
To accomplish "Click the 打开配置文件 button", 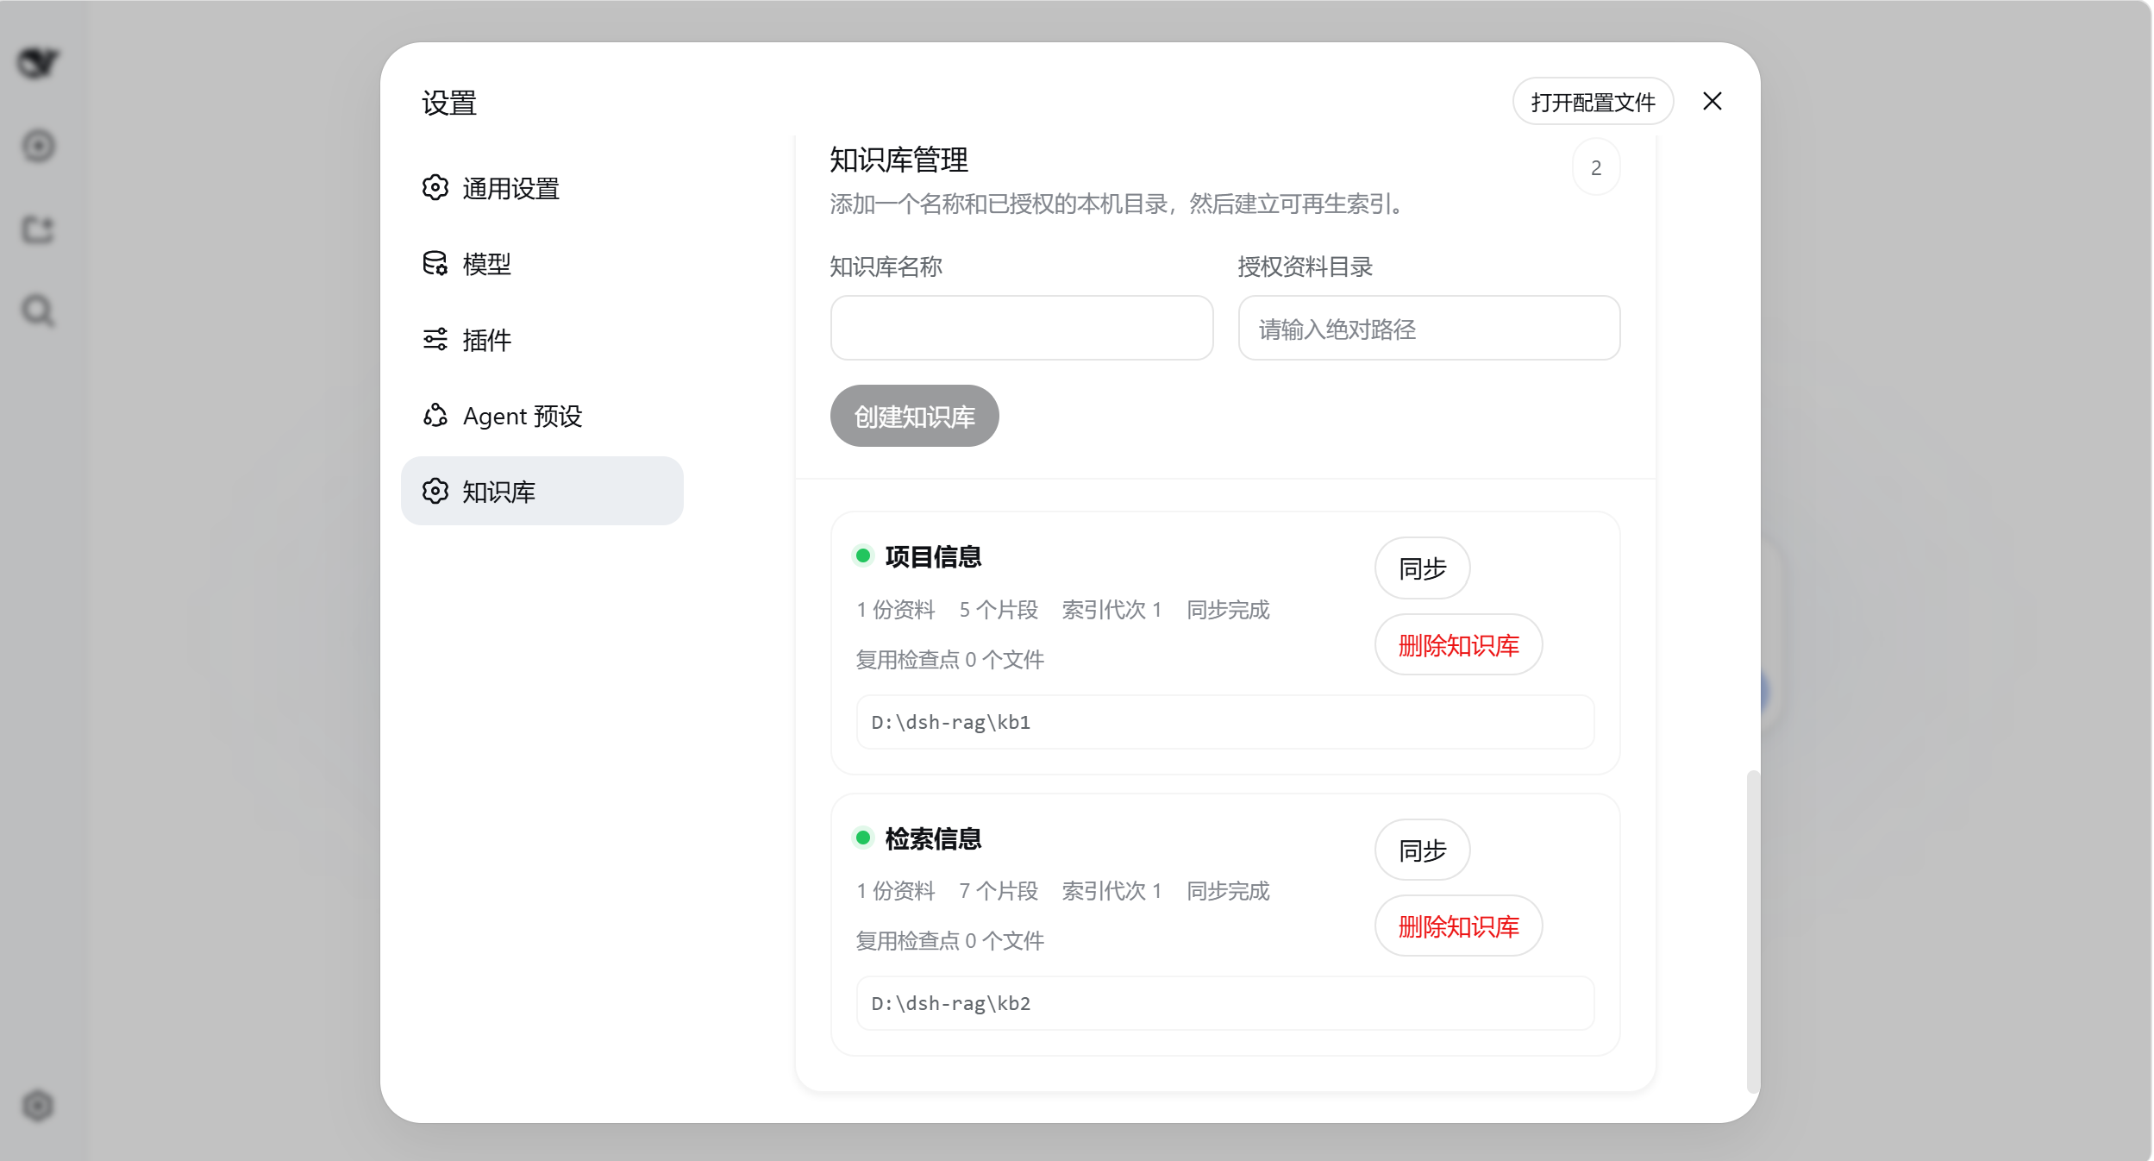I will pyautogui.click(x=1593, y=102).
